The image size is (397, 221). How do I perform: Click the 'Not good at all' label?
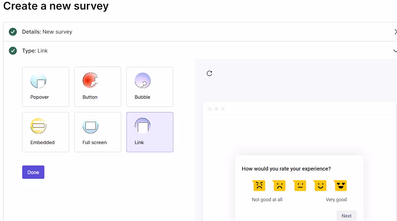267,200
